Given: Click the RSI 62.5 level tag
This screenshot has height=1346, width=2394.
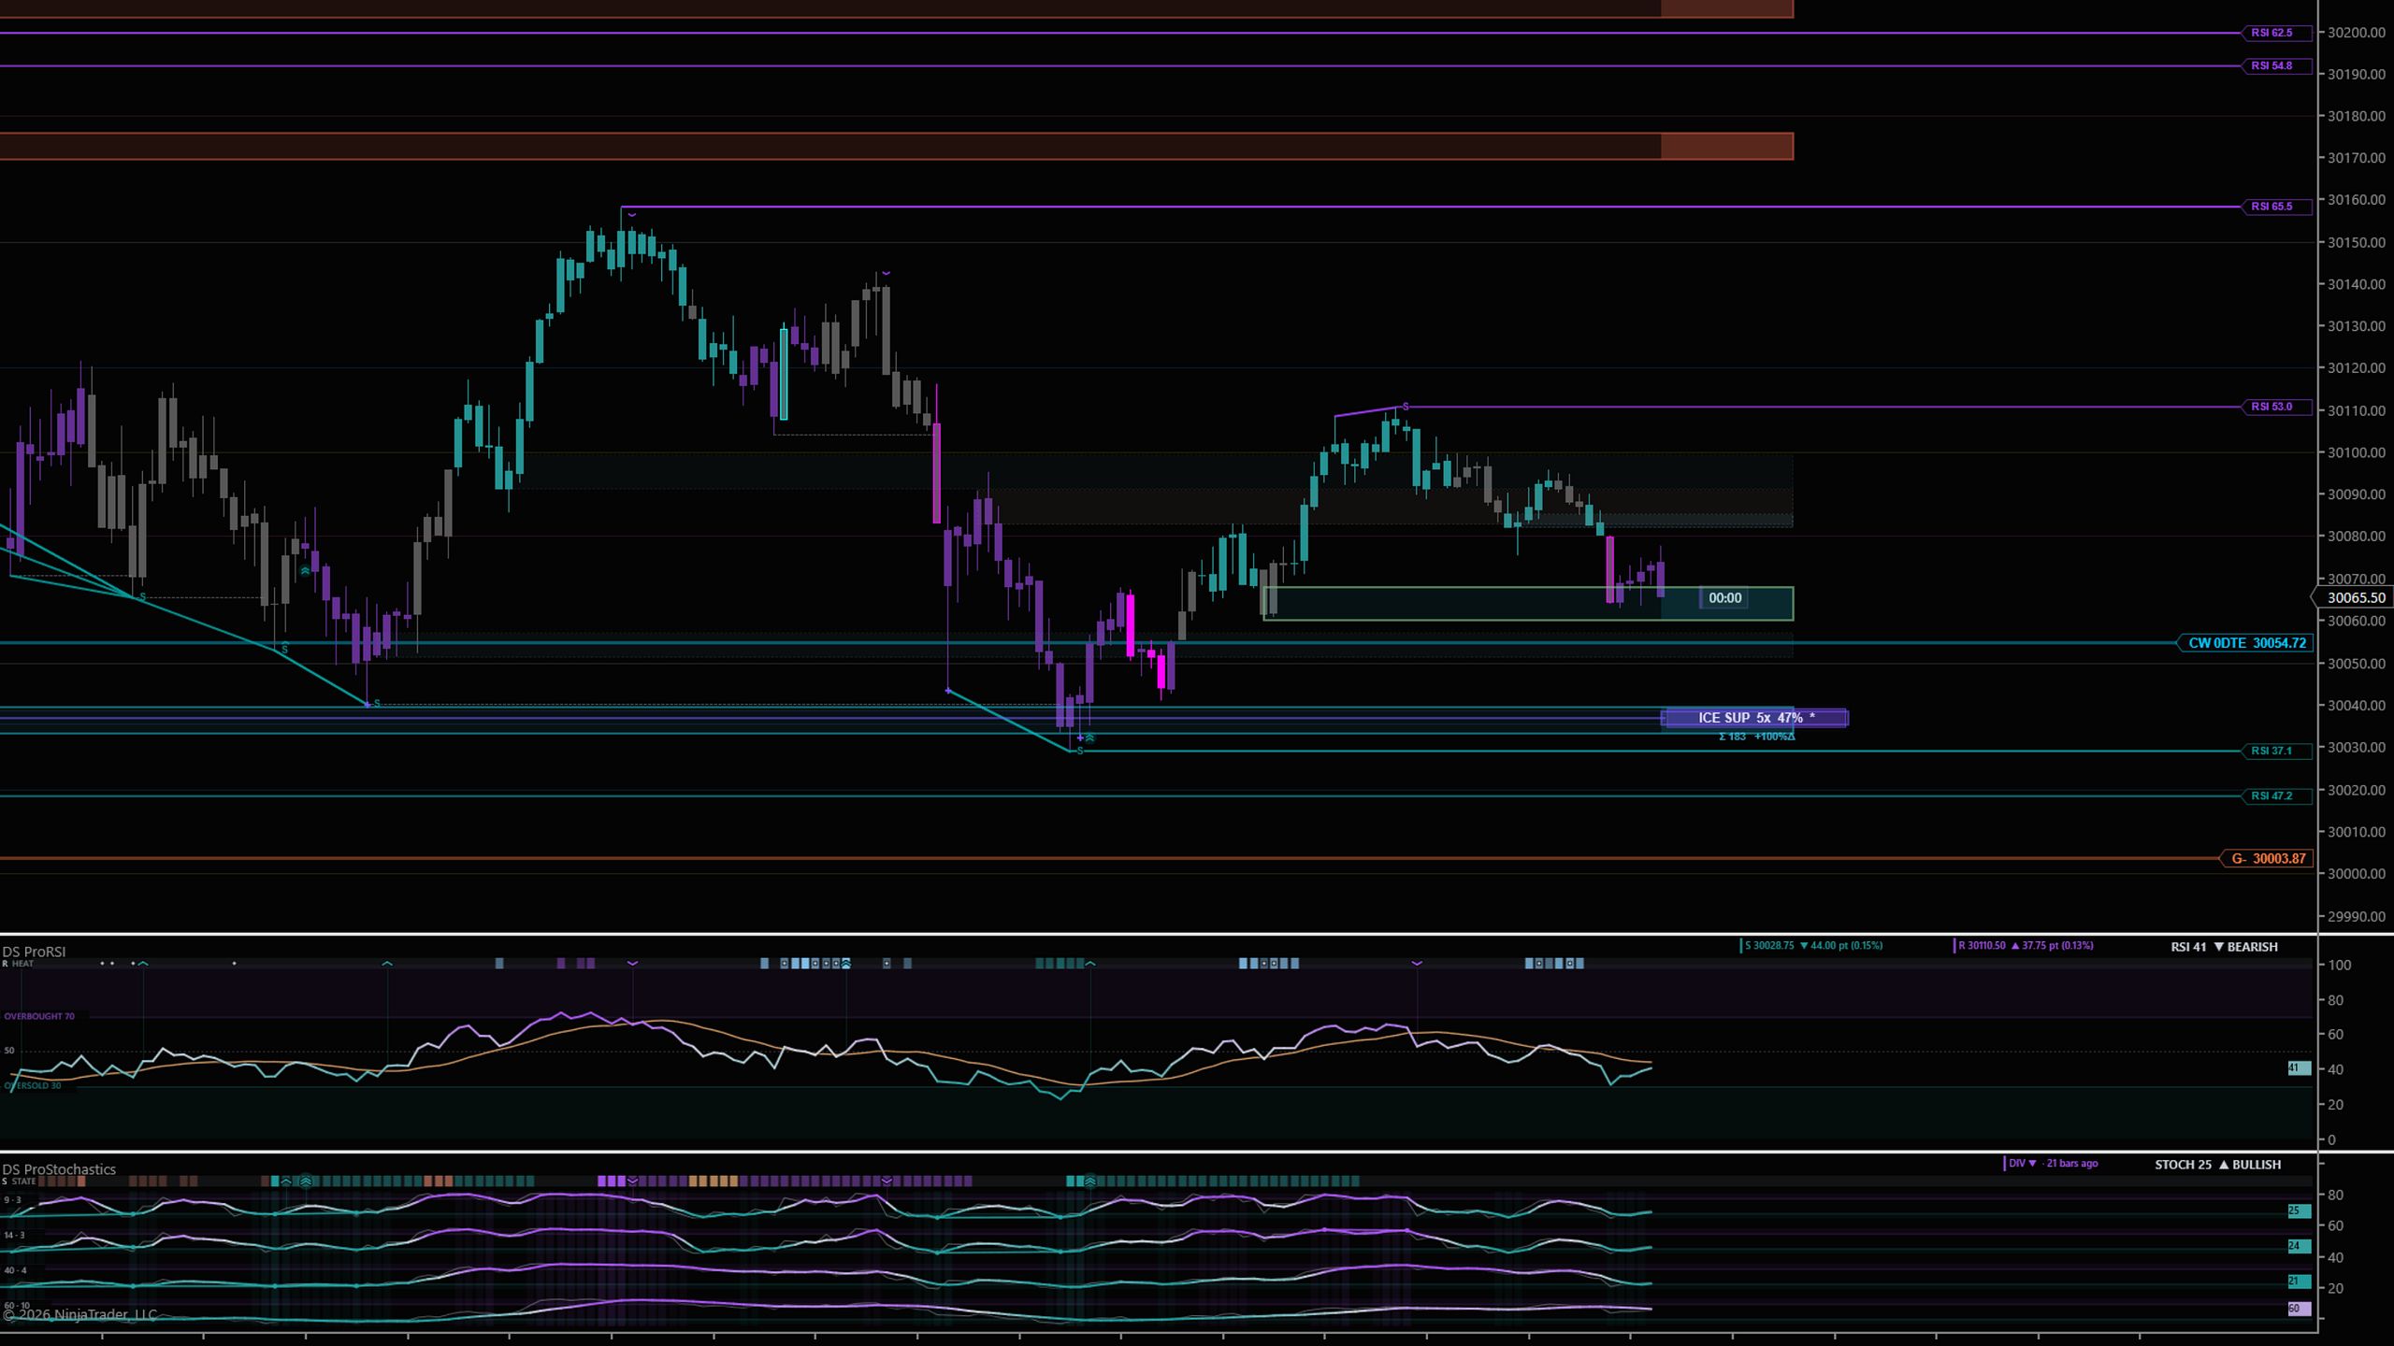Looking at the screenshot, I should (x=2277, y=33).
